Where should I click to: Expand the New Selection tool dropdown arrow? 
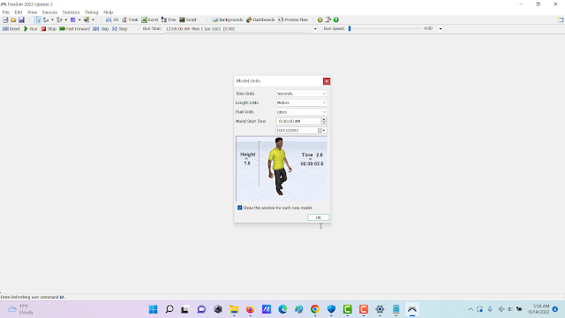click(x=93, y=19)
